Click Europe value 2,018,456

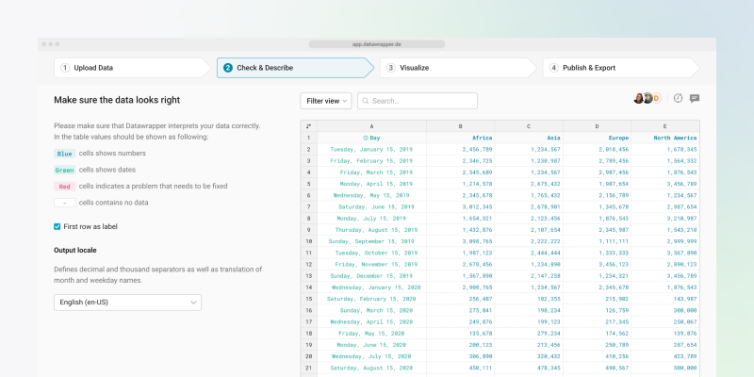pyautogui.click(x=597, y=150)
